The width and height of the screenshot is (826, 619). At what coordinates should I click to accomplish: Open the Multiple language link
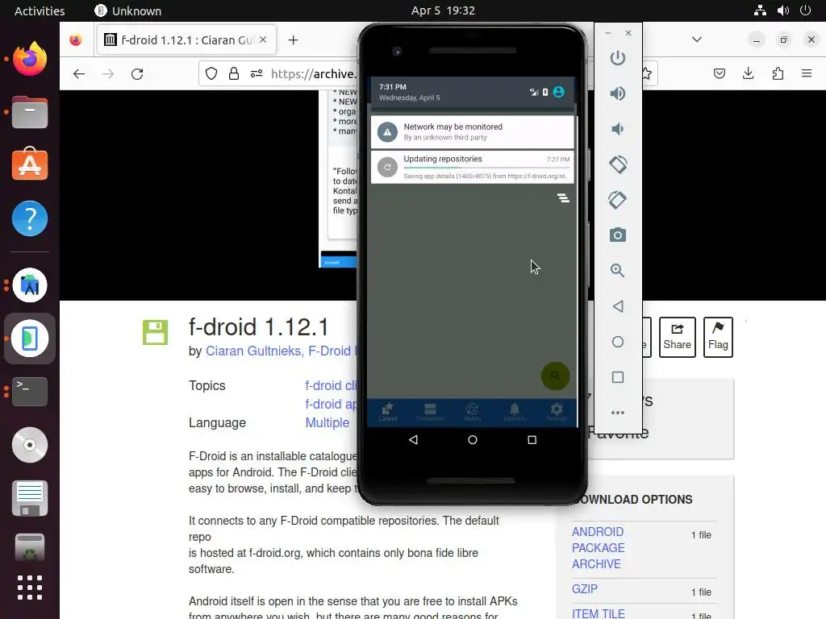pyautogui.click(x=327, y=422)
